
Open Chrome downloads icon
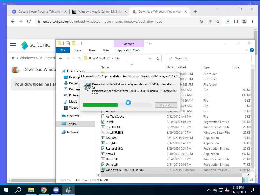point(228,21)
